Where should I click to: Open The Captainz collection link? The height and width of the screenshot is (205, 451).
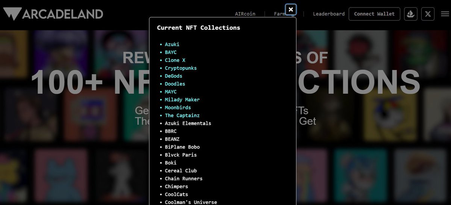pos(182,115)
